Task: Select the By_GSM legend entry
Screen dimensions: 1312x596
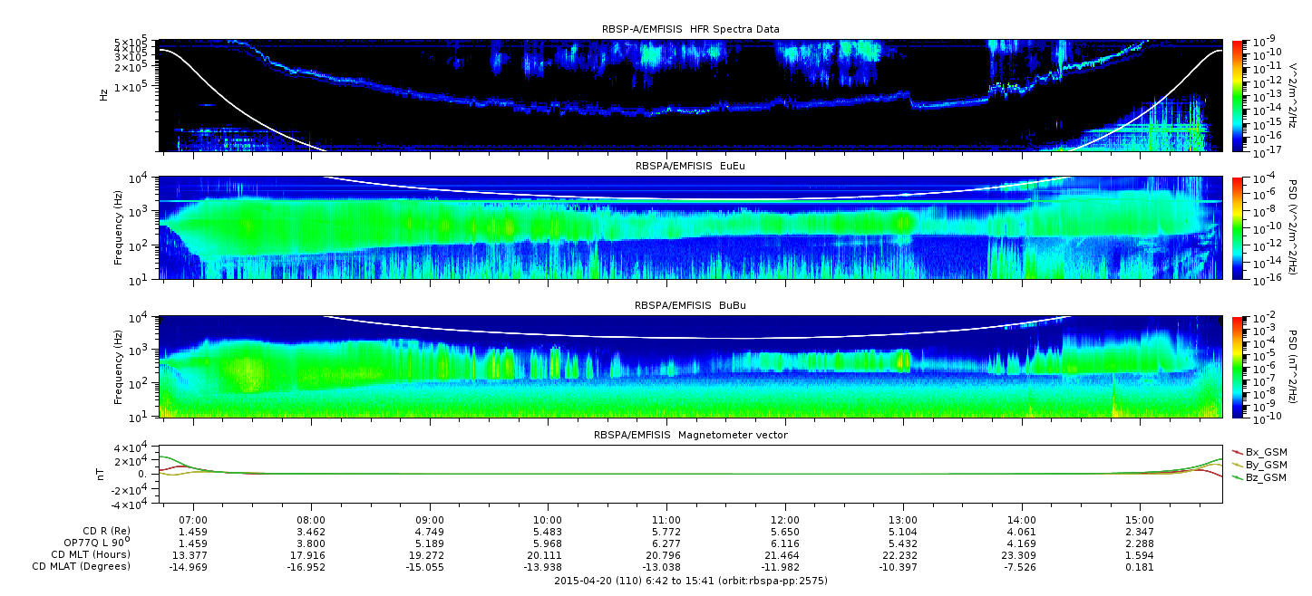Action: point(1265,465)
